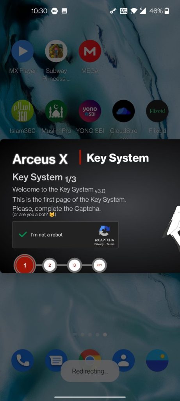Open the MX Player app icon
The image size is (180, 401).
pos(23,51)
